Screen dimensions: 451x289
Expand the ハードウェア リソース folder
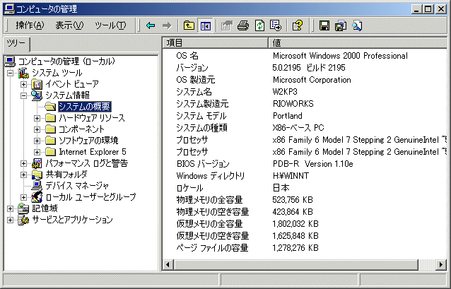click(x=37, y=118)
